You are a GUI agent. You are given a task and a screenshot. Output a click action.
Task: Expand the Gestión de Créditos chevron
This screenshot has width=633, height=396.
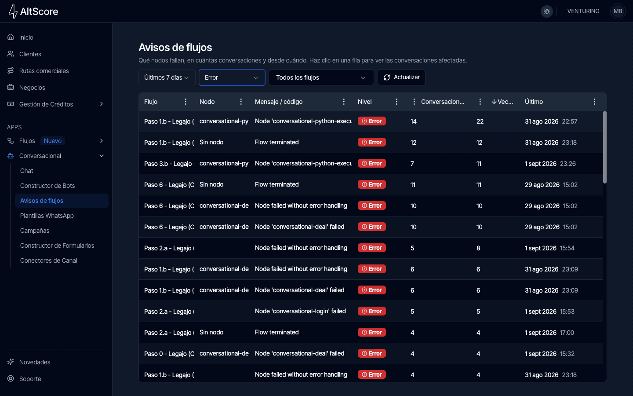pos(102,104)
